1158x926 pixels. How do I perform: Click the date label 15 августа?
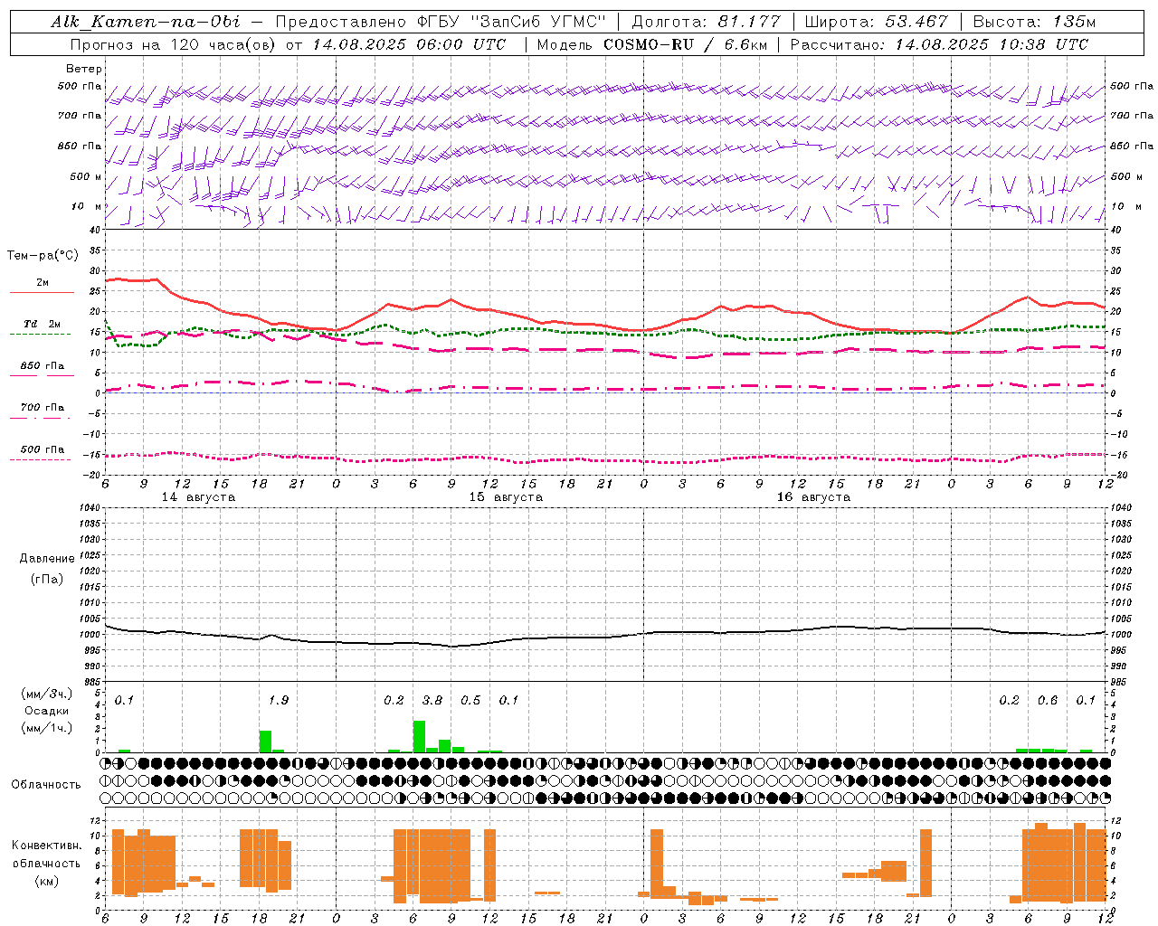tap(506, 497)
